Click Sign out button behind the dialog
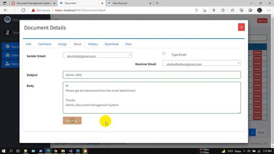 pos(262,21)
